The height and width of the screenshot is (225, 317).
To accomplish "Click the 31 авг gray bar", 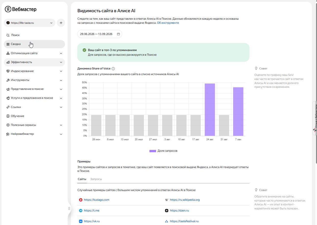I will (x=224, y=125).
